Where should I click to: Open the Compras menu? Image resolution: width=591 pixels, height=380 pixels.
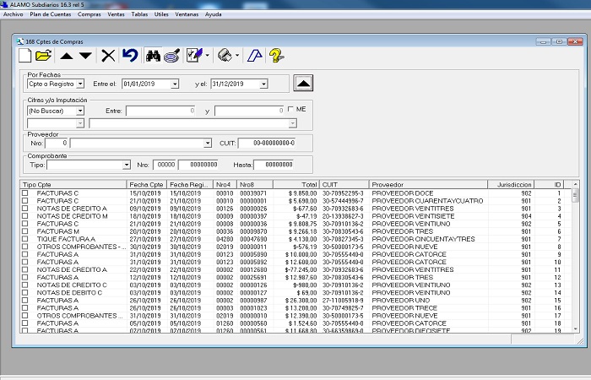89,14
